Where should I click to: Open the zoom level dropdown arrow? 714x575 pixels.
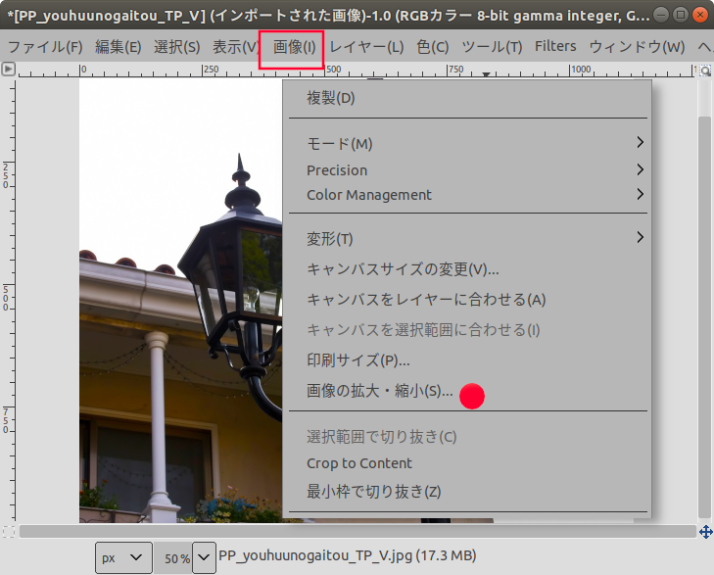coord(204,557)
